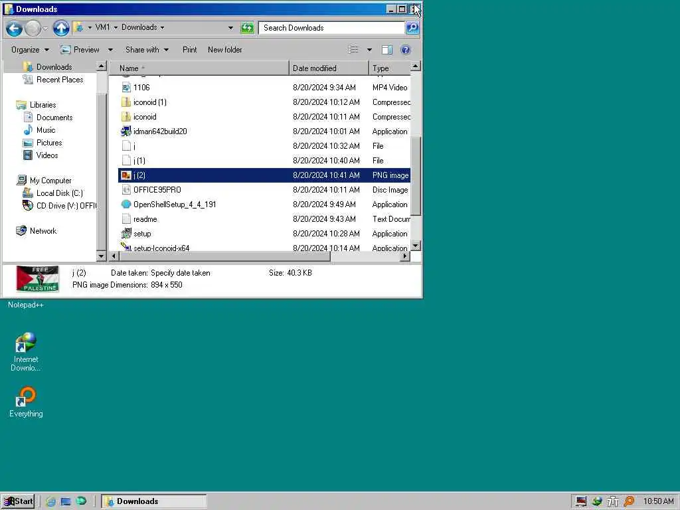
Task: Open the Organize menu
Action: click(30, 50)
